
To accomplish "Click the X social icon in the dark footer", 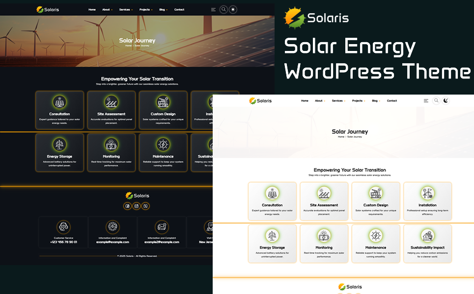I will tap(145, 206).
